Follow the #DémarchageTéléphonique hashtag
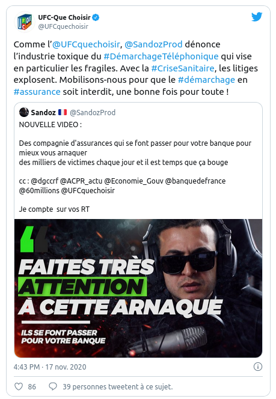This screenshot has width=276, height=399. [x=161, y=56]
